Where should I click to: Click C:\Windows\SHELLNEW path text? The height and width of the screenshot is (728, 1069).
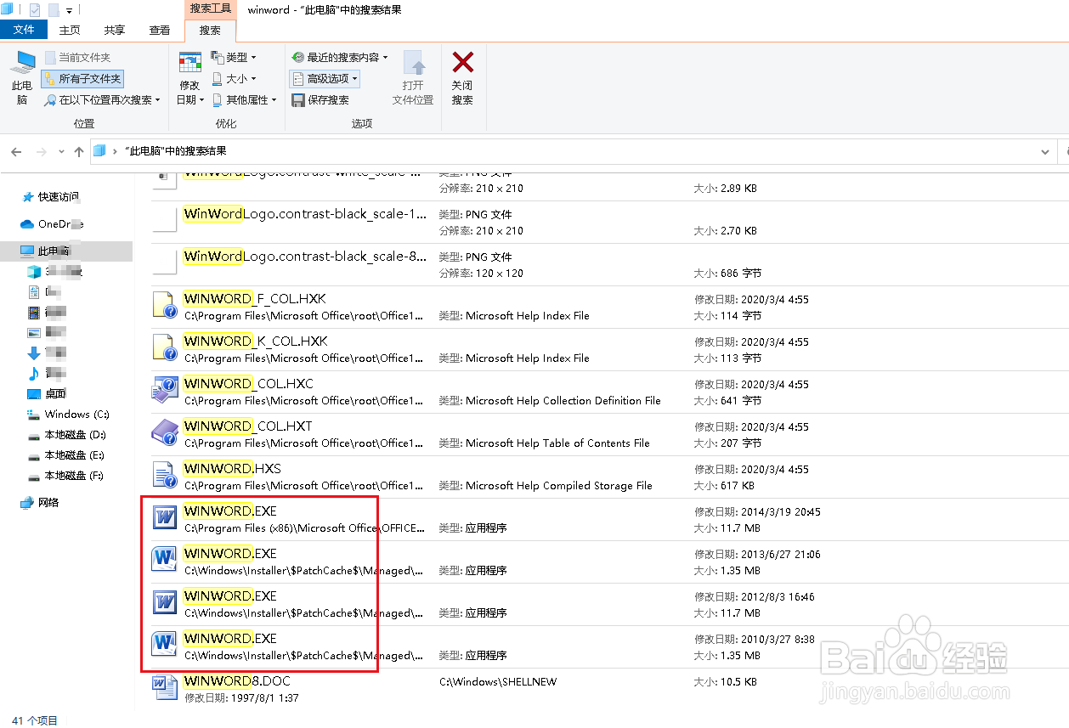click(498, 681)
